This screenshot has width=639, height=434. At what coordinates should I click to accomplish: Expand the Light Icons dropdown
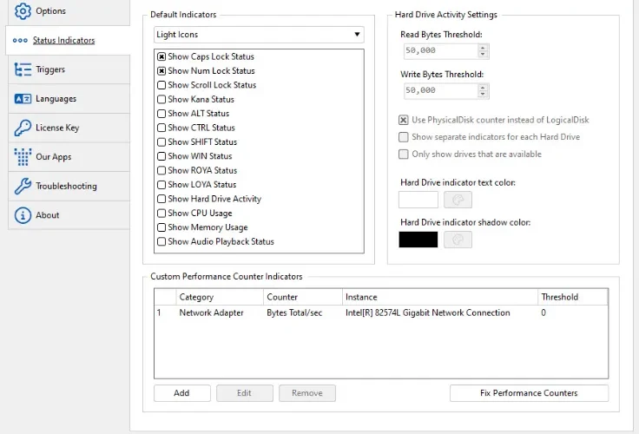[x=259, y=35]
